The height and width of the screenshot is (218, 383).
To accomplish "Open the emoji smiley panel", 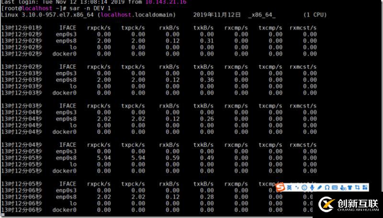I will point(304,187).
